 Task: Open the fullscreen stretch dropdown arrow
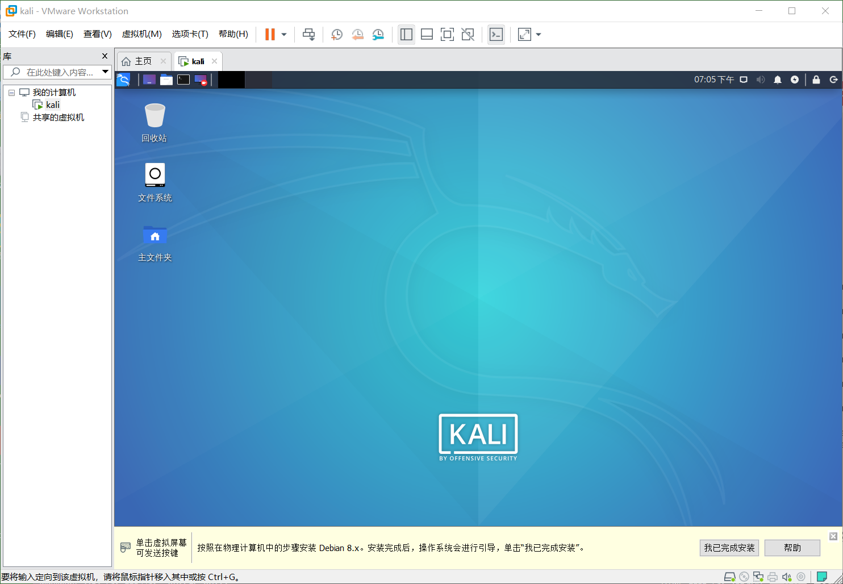point(537,34)
